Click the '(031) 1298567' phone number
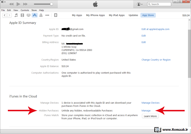Screen dimensions: 191x134 coord(69,53)
